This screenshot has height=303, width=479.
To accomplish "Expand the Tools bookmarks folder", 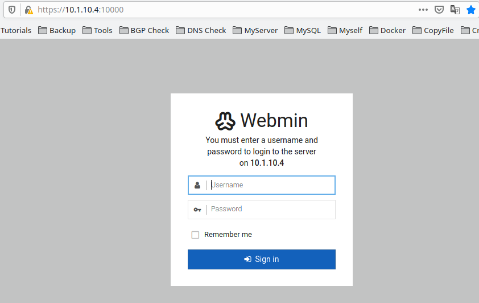I will [97, 30].
